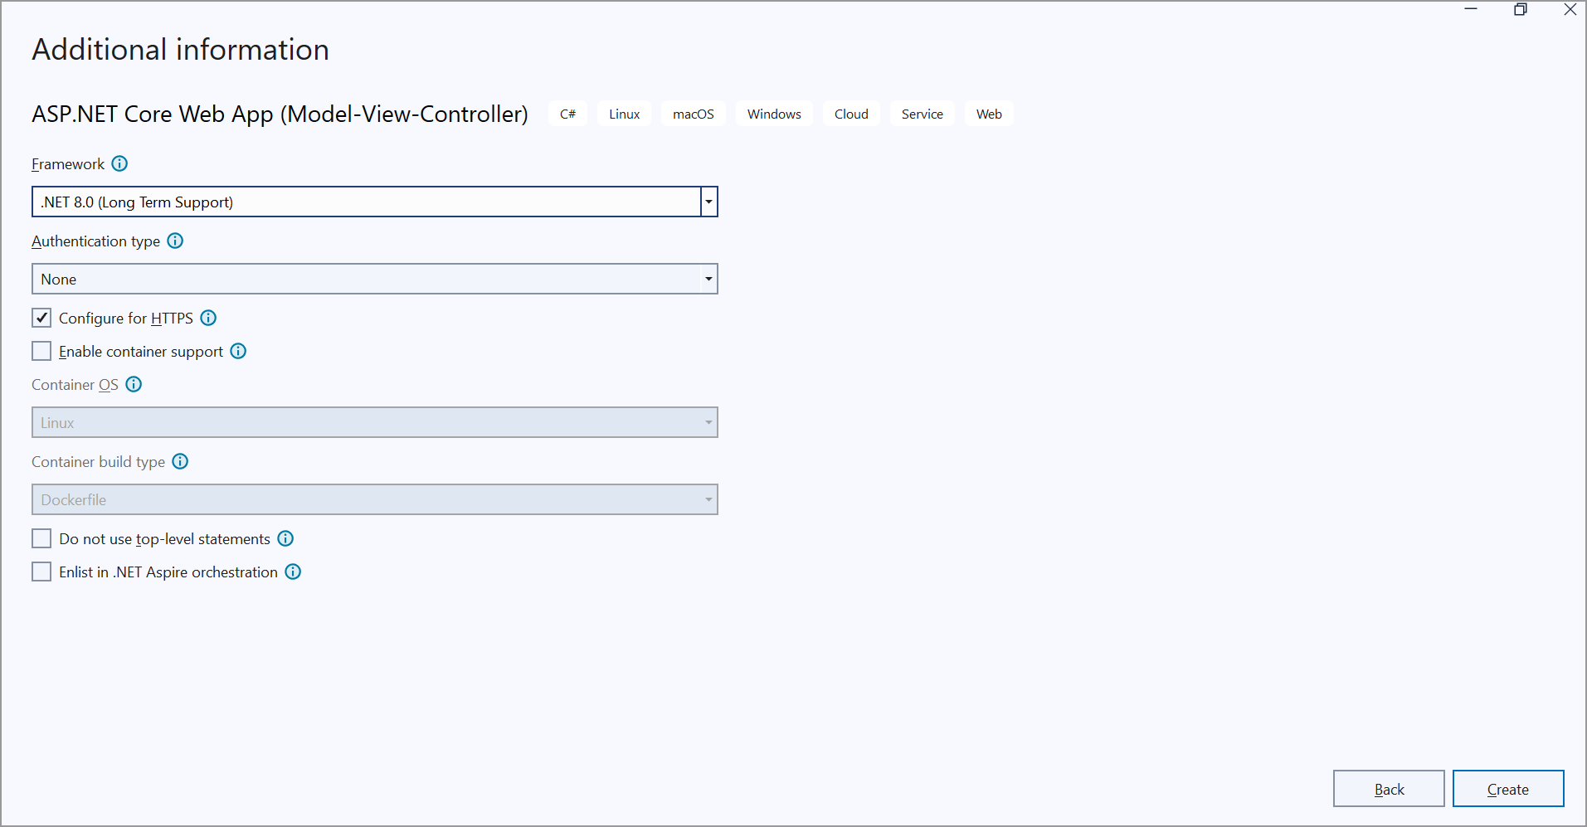Show info for Enable container support

pyautogui.click(x=238, y=351)
